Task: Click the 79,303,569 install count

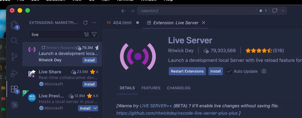Action: pyautogui.click(x=223, y=50)
